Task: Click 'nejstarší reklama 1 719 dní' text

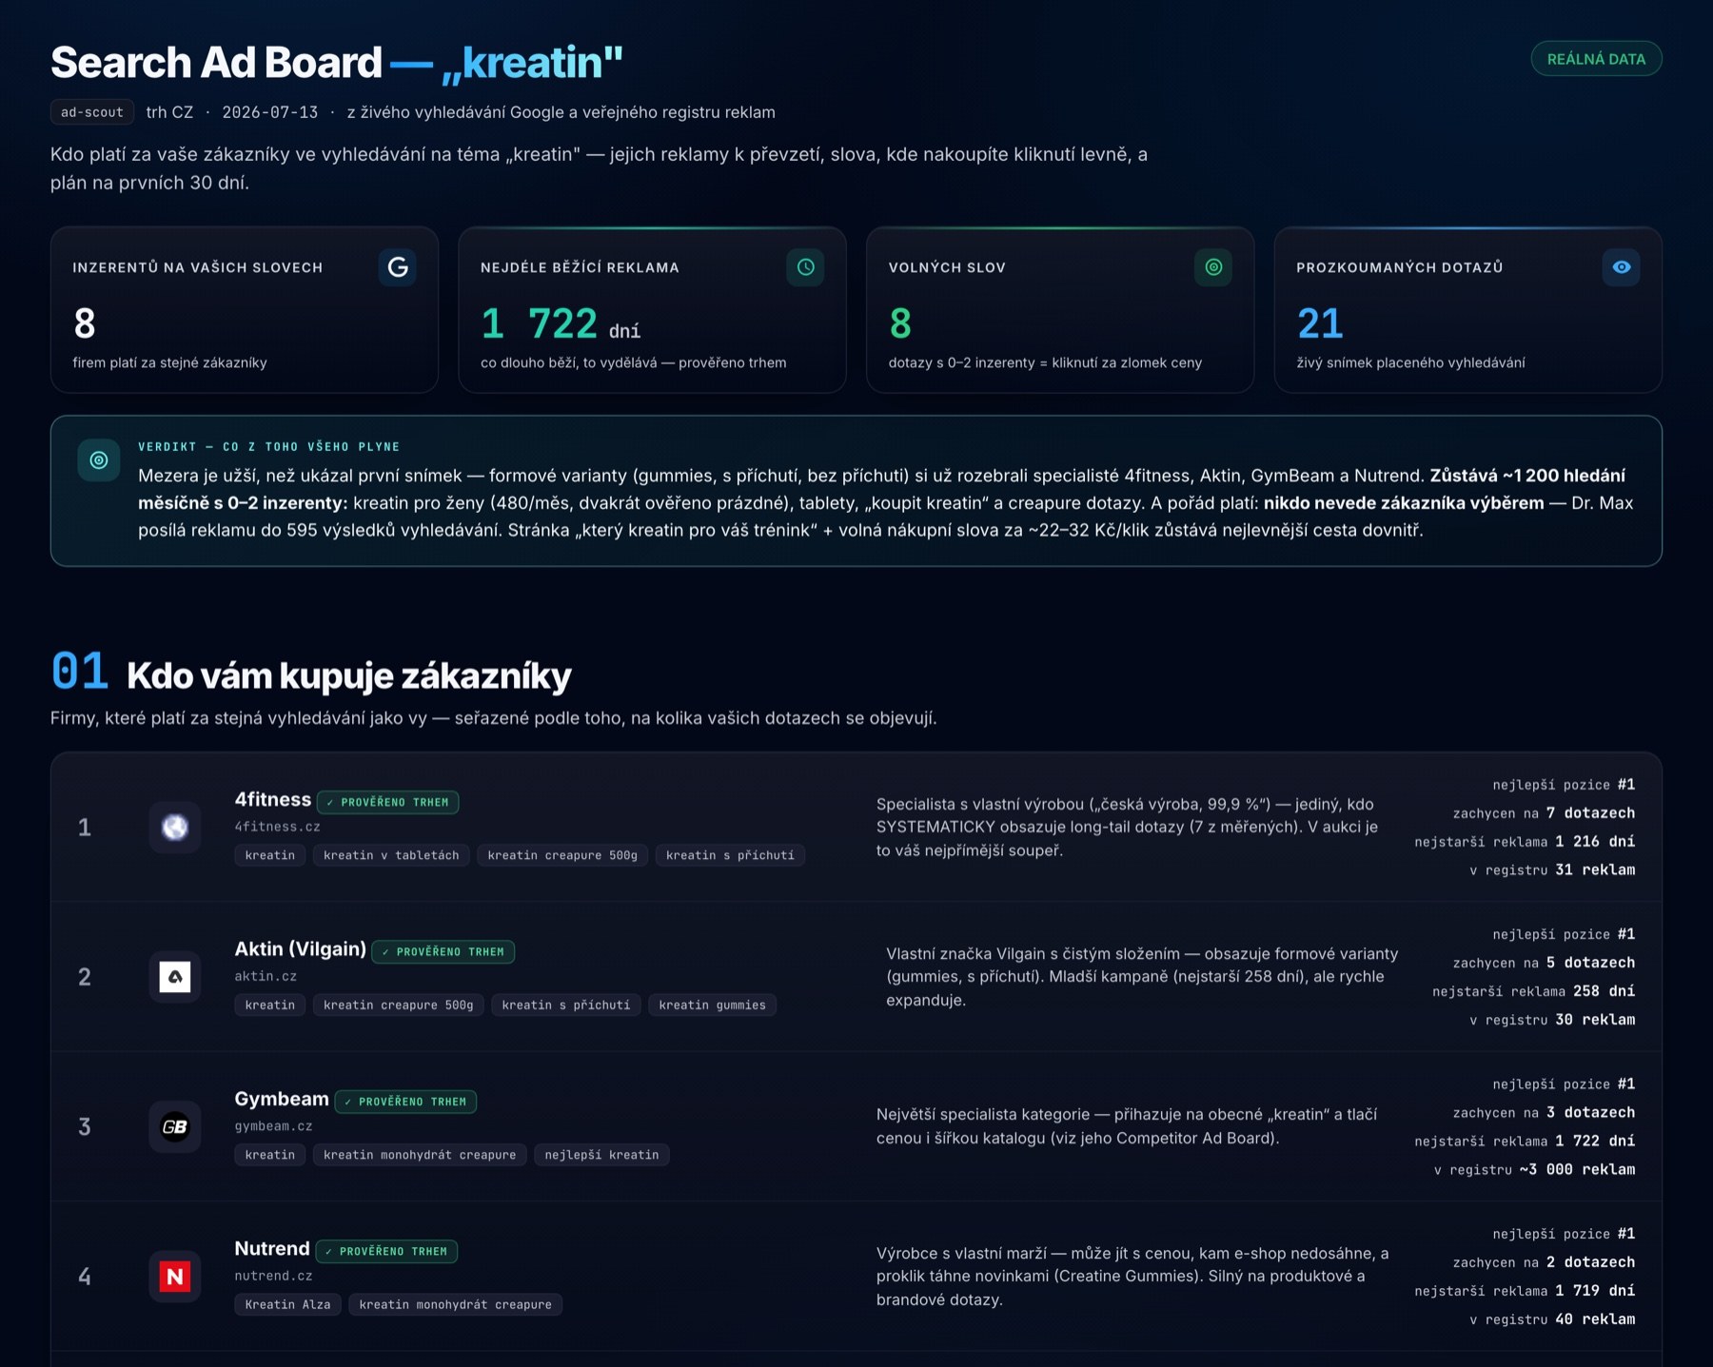Action: tap(1525, 1291)
